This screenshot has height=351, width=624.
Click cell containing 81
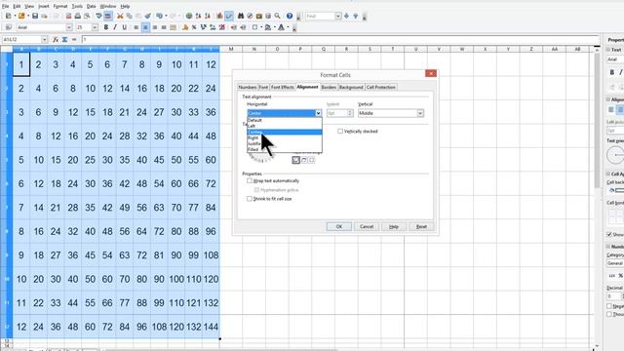(x=159, y=255)
